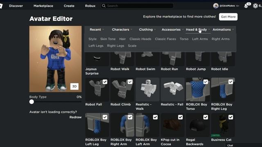
Task: Click the search magnifier icon
Action: tap(104, 6)
